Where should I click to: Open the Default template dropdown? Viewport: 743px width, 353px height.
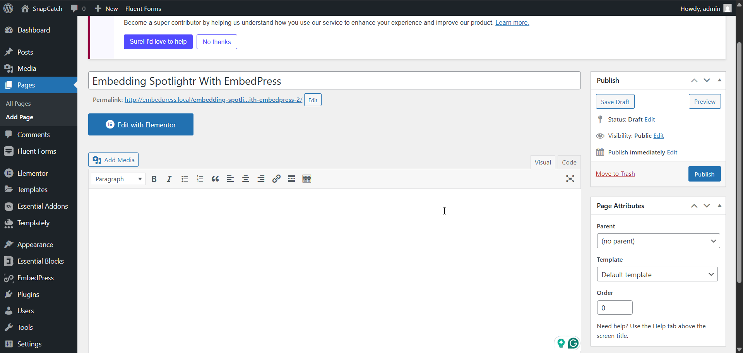coord(657,274)
